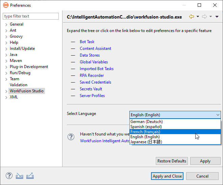Select Validation in the preferences tree
223x185 pixels.
click(19, 85)
